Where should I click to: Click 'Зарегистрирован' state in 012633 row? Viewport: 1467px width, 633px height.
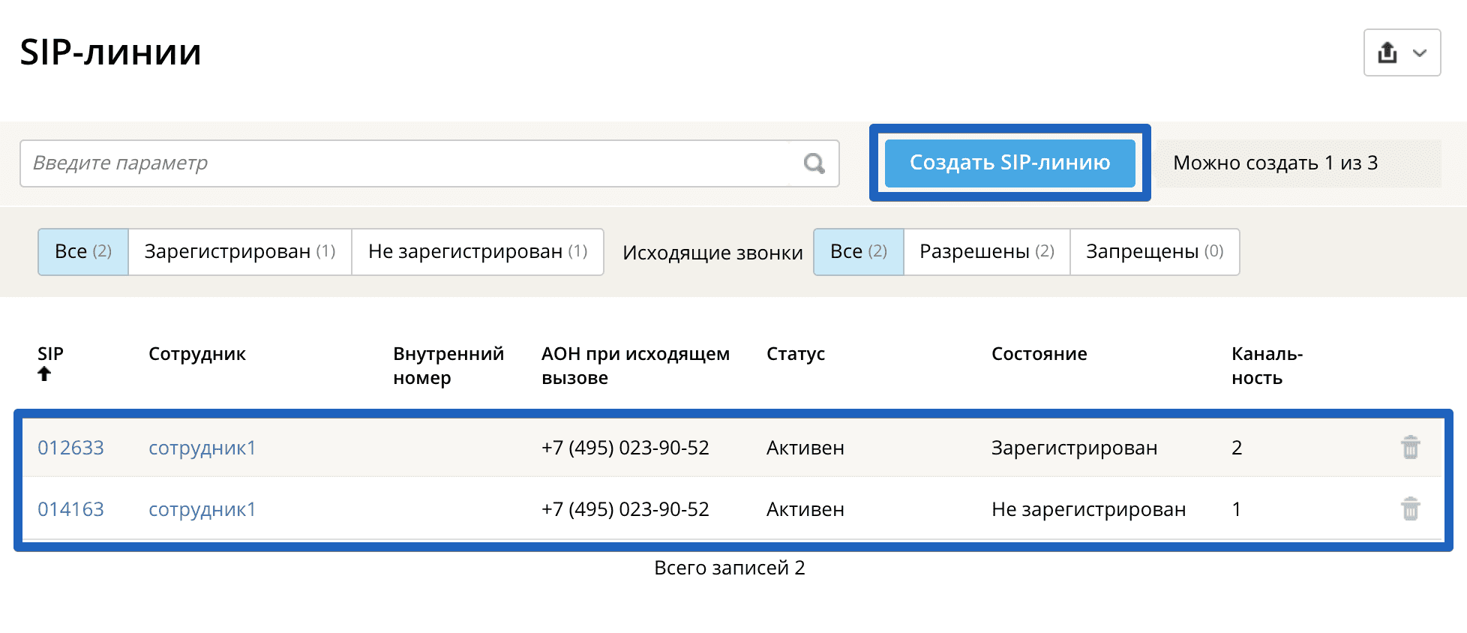(1074, 448)
